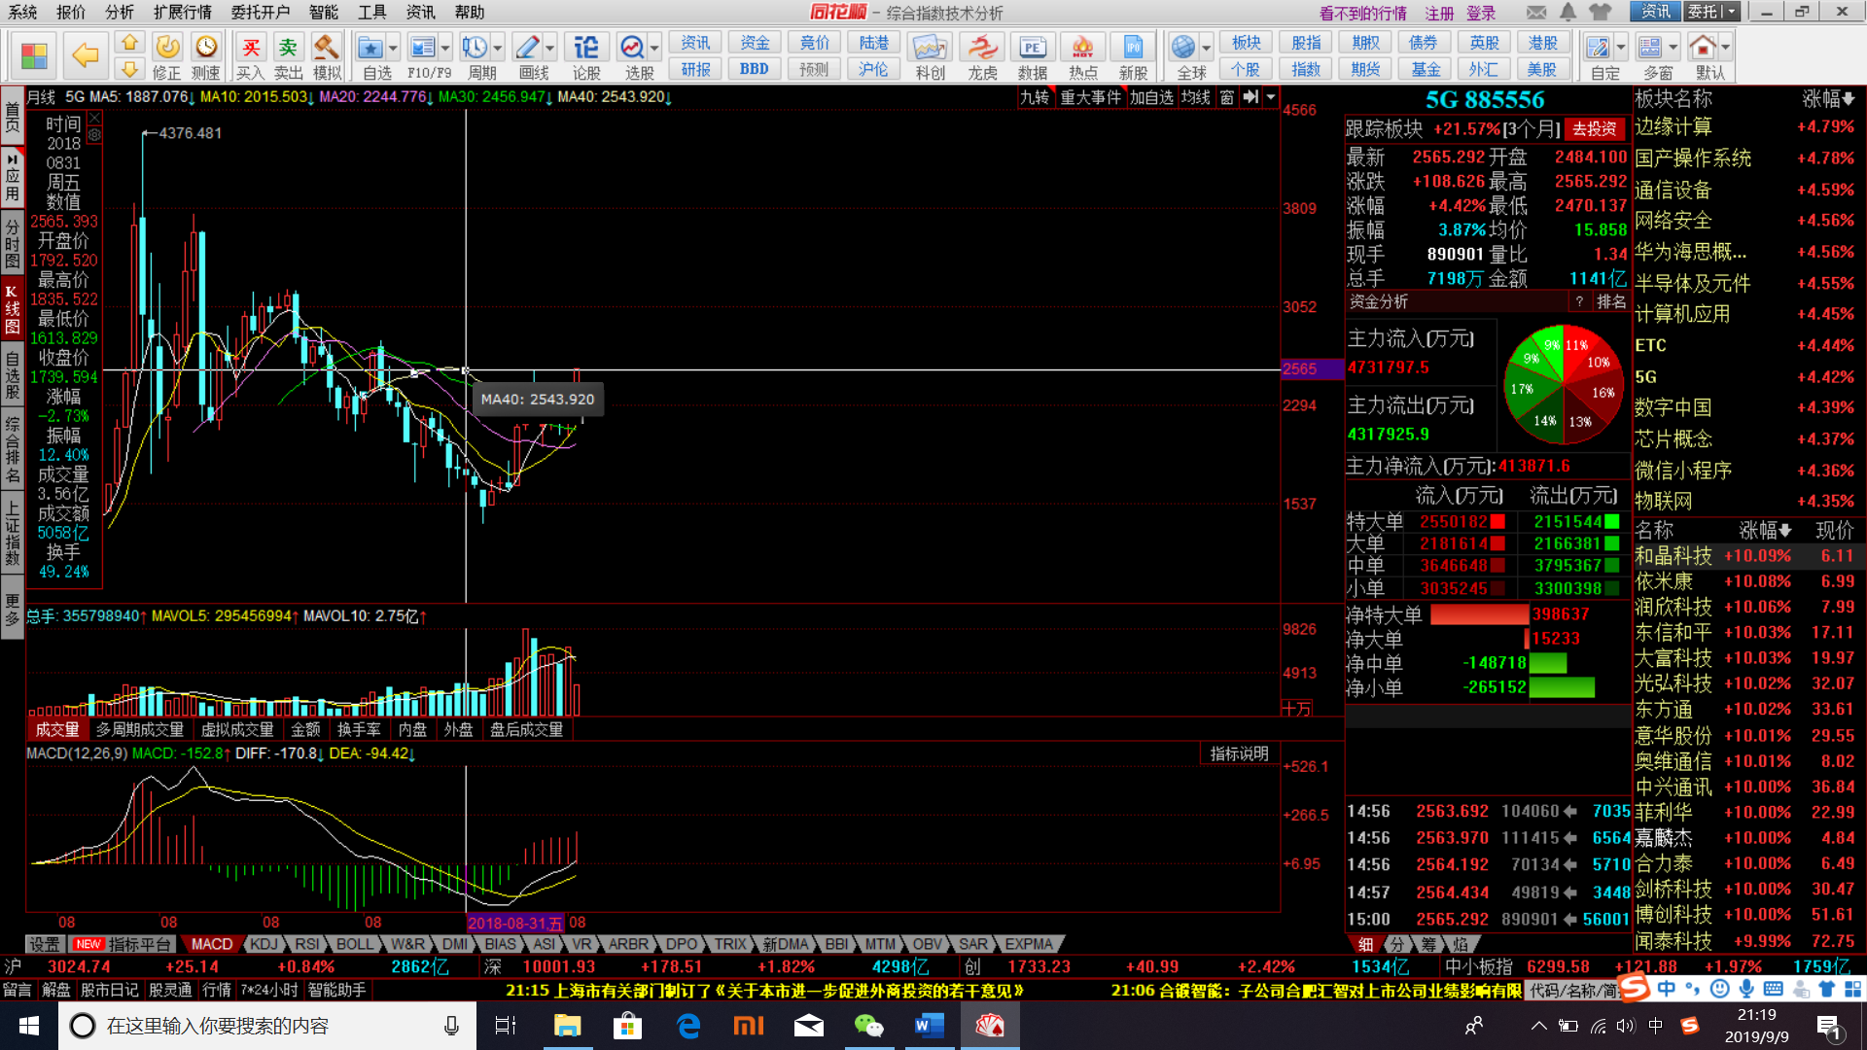Image resolution: width=1867 pixels, height=1050 pixels.
Task: Open the 修正 correction tool
Action: pyautogui.click(x=167, y=56)
